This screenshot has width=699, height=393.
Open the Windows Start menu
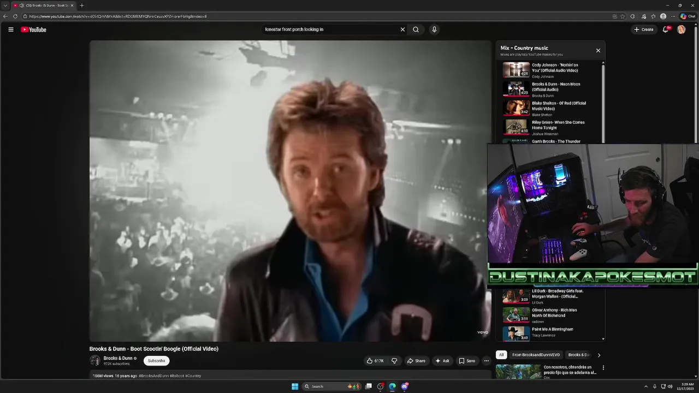pyautogui.click(x=295, y=386)
